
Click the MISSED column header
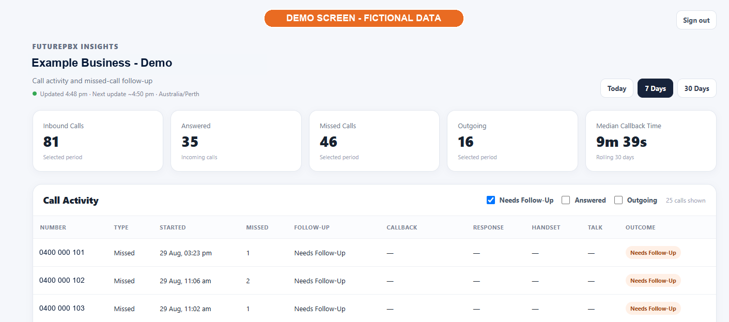click(x=257, y=227)
